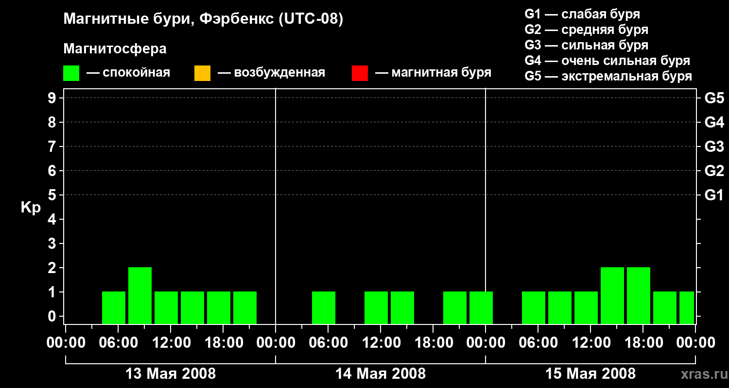Select the 'G3 — сильная буря' legend line

pyautogui.click(x=586, y=45)
